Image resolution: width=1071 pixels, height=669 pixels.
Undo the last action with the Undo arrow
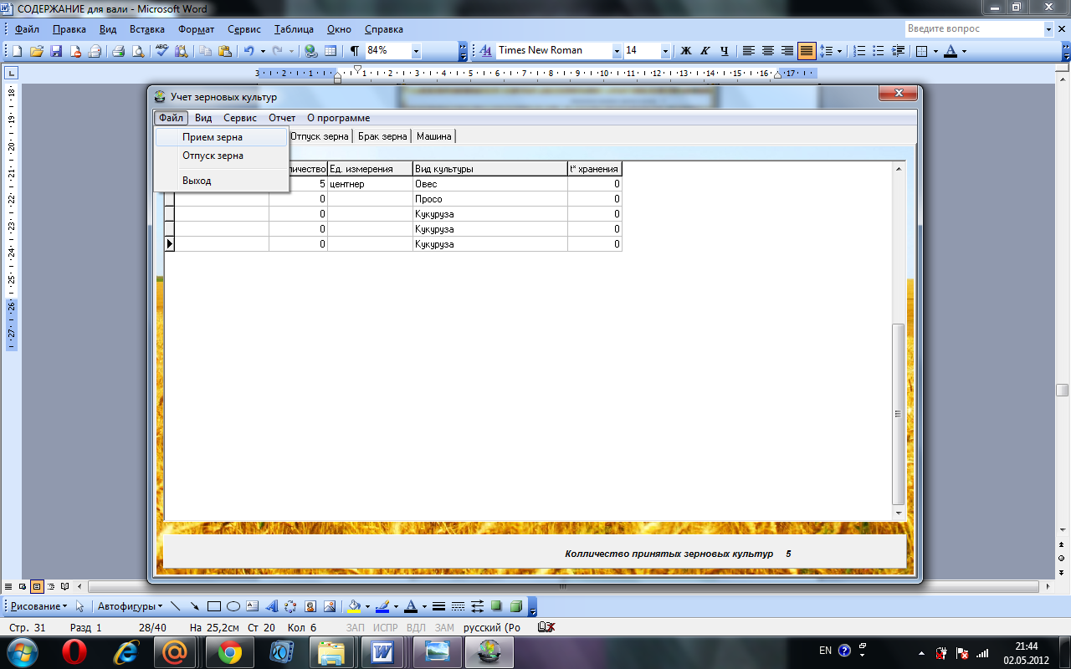tap(249, 51)
